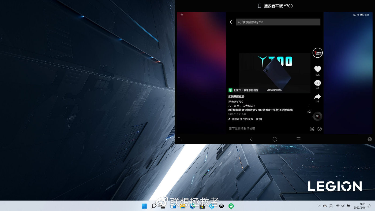The height and width of the screenshot is (211, 375).
Task: Open Wi-Fi settings from the system tray
Action: (338, 206)
